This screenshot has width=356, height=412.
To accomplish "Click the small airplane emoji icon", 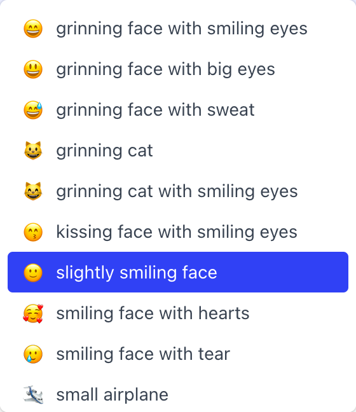I will pos(33,395).
